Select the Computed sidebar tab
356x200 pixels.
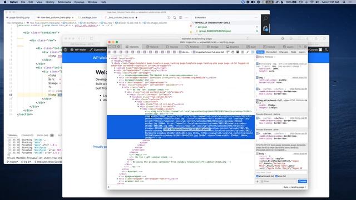(x=271, y=52)
